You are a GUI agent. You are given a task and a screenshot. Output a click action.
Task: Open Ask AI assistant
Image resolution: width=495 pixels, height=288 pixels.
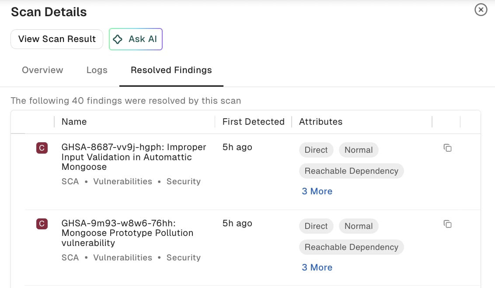(136, 39)
